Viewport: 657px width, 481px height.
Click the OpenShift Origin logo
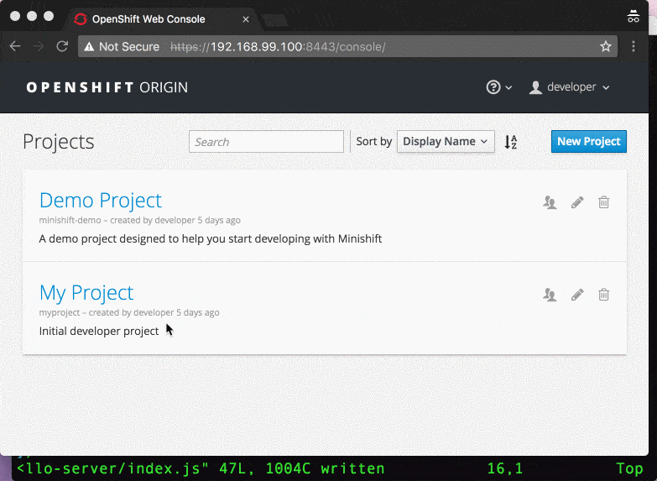[107, 87]
